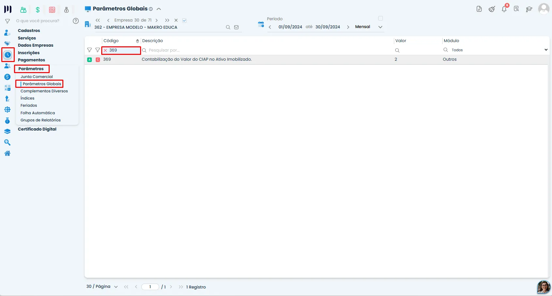Image resolution: width=552 pixels, height=296 pixels.
Task: Open the Certificado Digital section
Action: point(37,129)
